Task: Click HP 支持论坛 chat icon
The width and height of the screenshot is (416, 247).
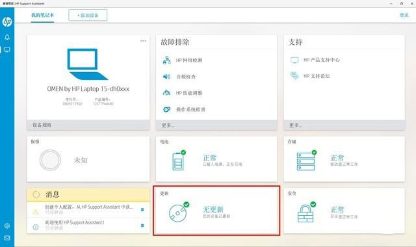Action: coord(294,76)
